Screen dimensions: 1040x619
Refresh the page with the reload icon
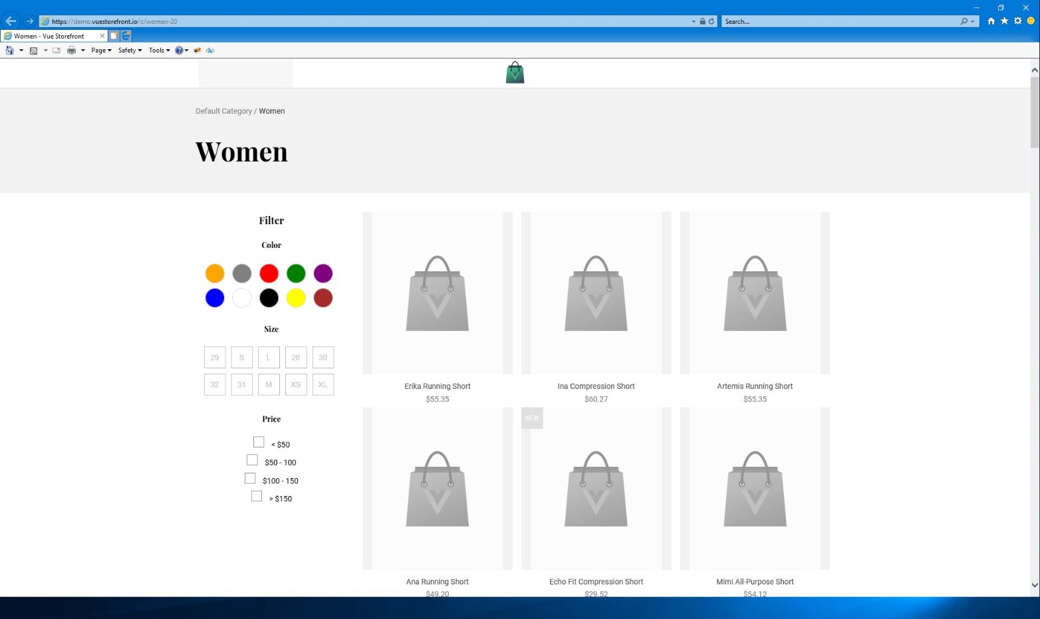click(711, 21)
